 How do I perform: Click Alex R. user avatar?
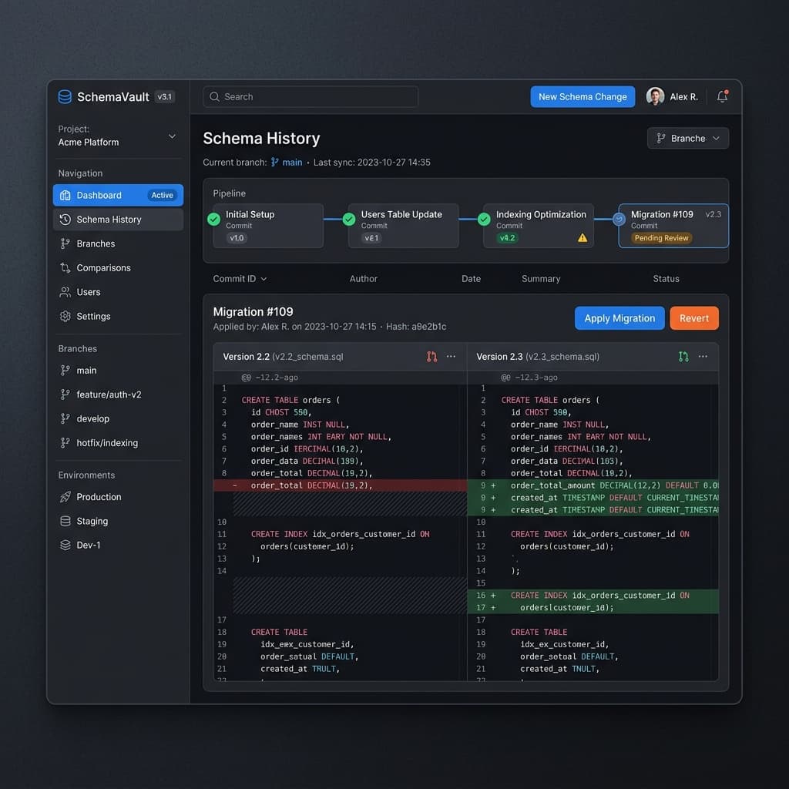pos(655,96)
